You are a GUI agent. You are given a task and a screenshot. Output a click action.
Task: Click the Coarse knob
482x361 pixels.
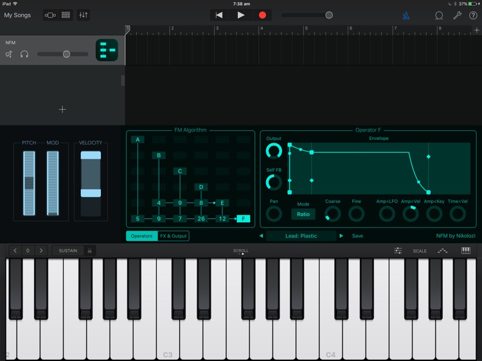coord(333,214)
